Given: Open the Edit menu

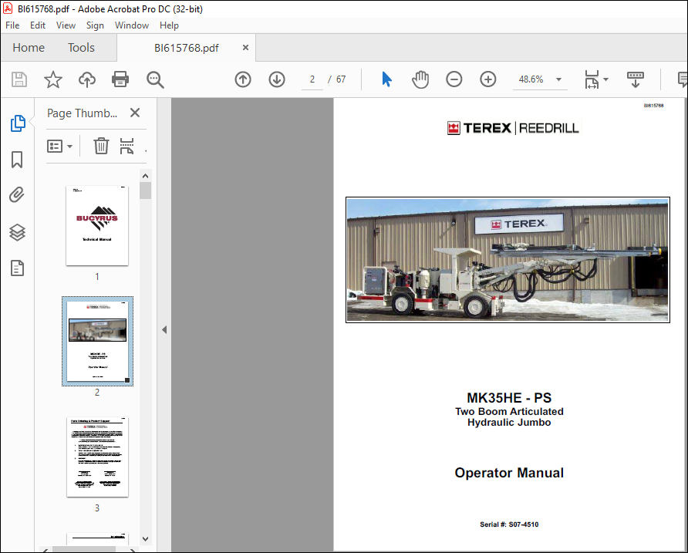Looking at the screenshot, I should pyautogui.click(x=38, y=25).
